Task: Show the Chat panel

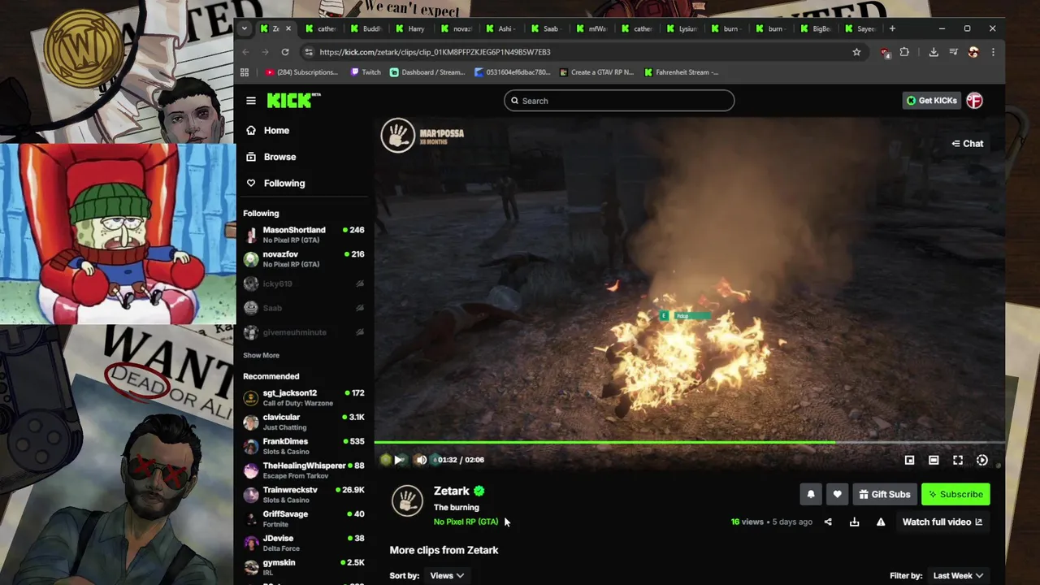Action: click(968, 144)
